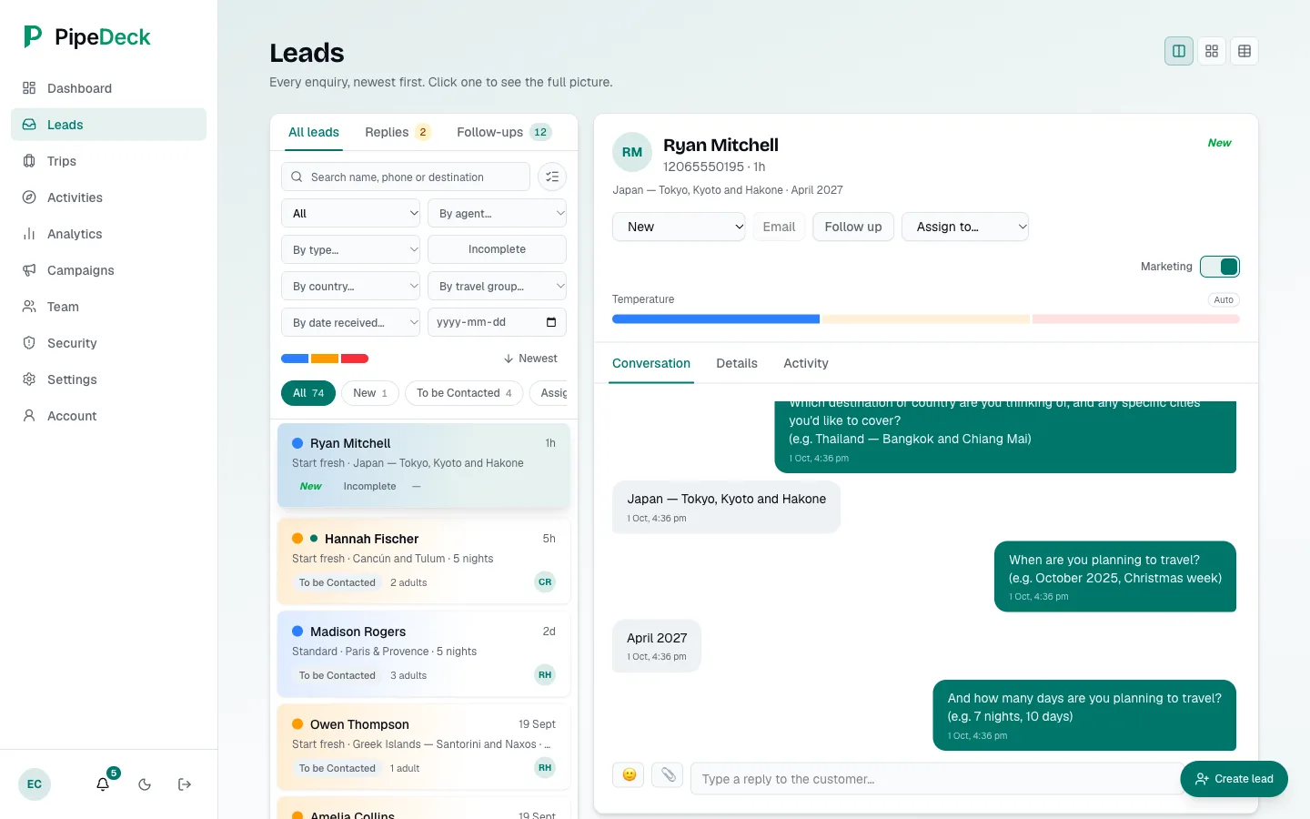The height and width of the screenshot is (819, 1310).
Task: Open the Follow-ups tab
Action: click(504, 132)
